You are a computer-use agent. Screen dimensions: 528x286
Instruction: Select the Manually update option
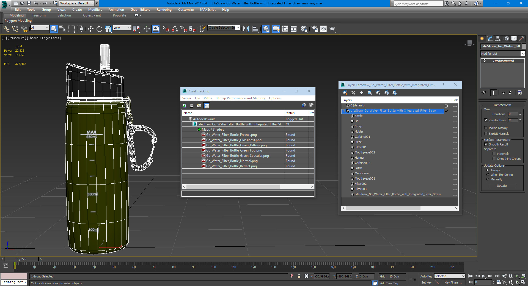488,179
